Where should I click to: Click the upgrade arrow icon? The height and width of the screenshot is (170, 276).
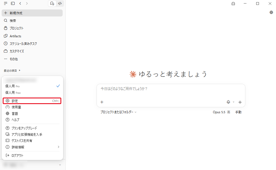click(x=7, y=128)
